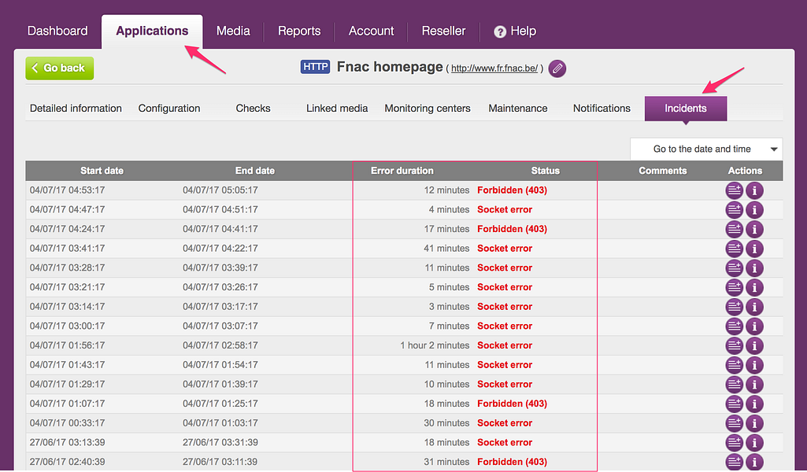This screenshot has height=472, width=807.
Task: Add a comment to the 1 hour 2 minutes incident
Action: point(734,345)
